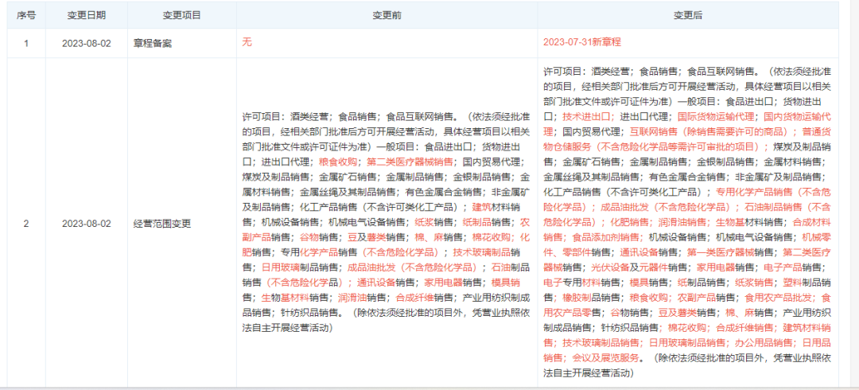Select the 变更项目 column header

[x=181, y=15]
